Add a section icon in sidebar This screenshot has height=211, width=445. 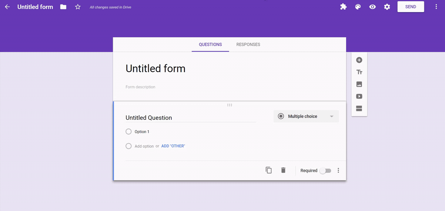[359, 109]
